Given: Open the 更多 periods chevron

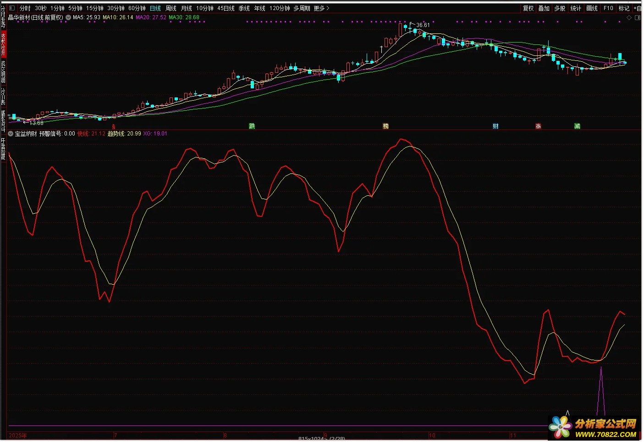Looking at the screenshot, I should (328, 8).
